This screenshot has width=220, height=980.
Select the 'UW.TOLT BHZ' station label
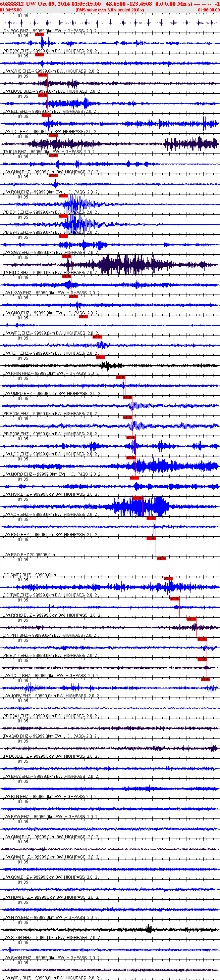coord(17,676)
